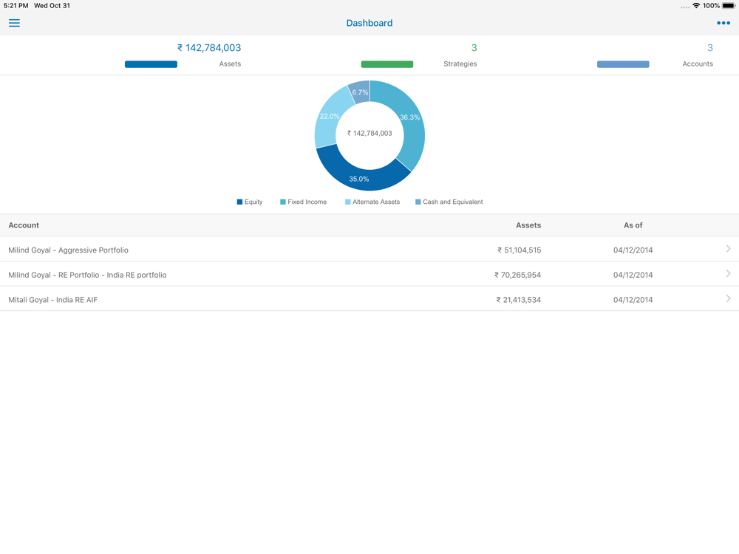
Task: Click the ₹ 21,413,534 asset value
Action: point(519,300)
